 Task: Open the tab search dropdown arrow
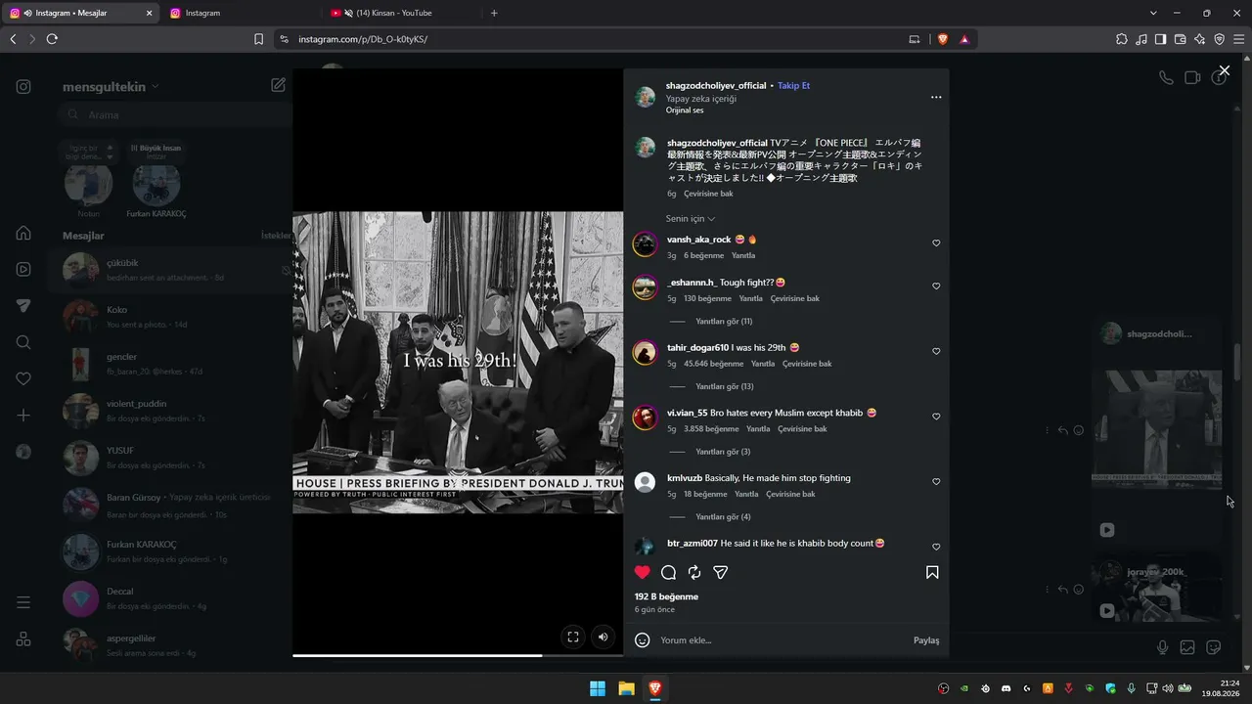(x=1153, y=13)
